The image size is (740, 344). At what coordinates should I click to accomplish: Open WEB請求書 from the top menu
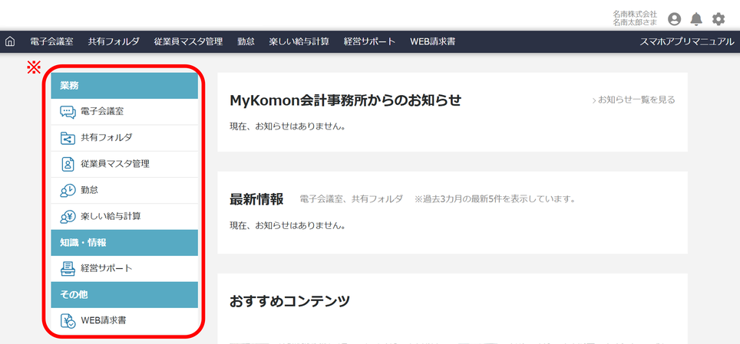point(432,41)
